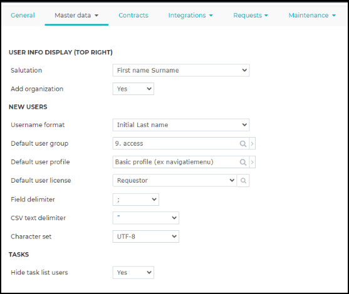Screen dimensions: 349x294
Task: Open the Requests tab menu
Action: pyautogui.click(x=251, y=16)
